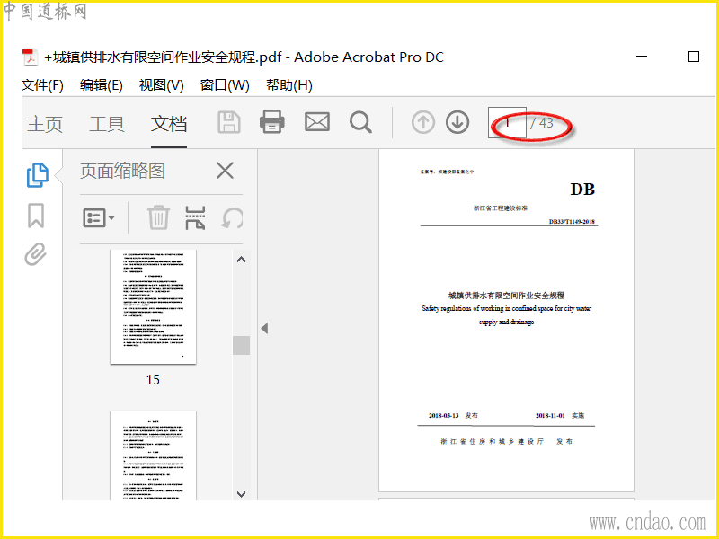719x539 pixels.
Task: Select the thumbnail below page 15
Action: coord(153,455)
